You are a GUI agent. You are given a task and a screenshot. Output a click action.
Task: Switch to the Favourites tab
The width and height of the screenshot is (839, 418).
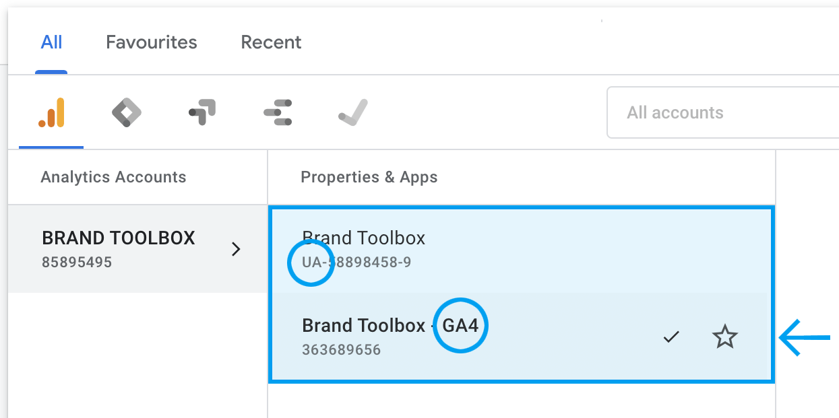[152, 42]
